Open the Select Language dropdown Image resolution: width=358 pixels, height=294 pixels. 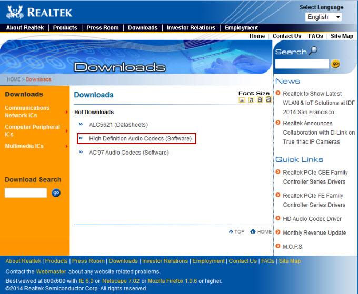pos(324,17)
